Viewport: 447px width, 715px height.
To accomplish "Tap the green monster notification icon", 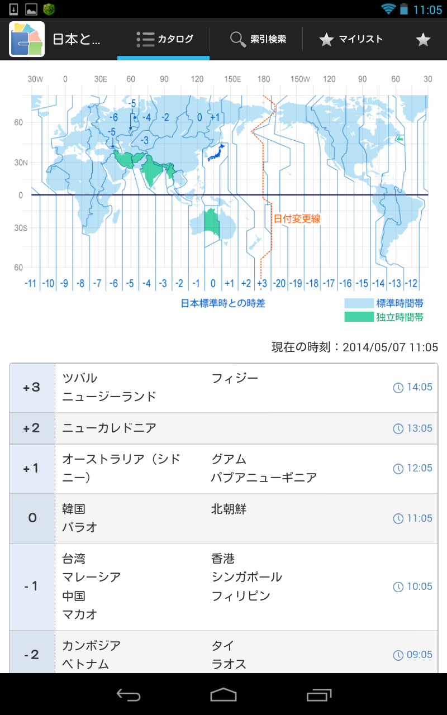I will (x=49, y=9).
